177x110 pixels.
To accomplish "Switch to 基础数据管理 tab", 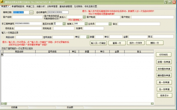I will click(x=65, y=6).
